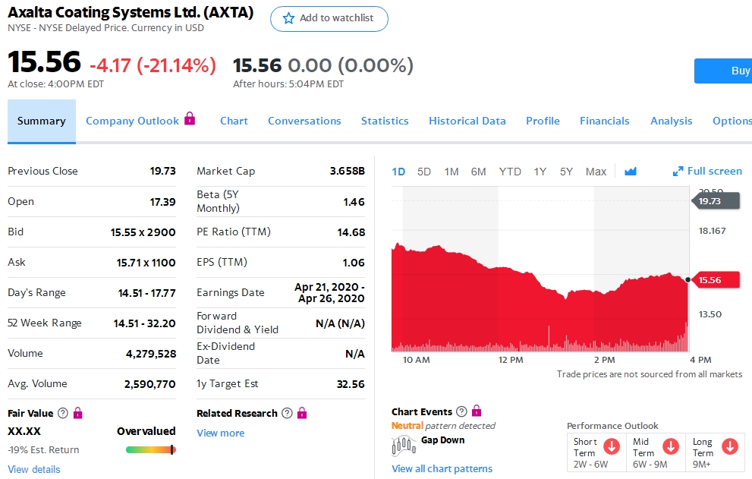Screen dimensions: 752x479
Task: Click the Earnings Date value Apr 21, 2020
Action: pos(329,292)
